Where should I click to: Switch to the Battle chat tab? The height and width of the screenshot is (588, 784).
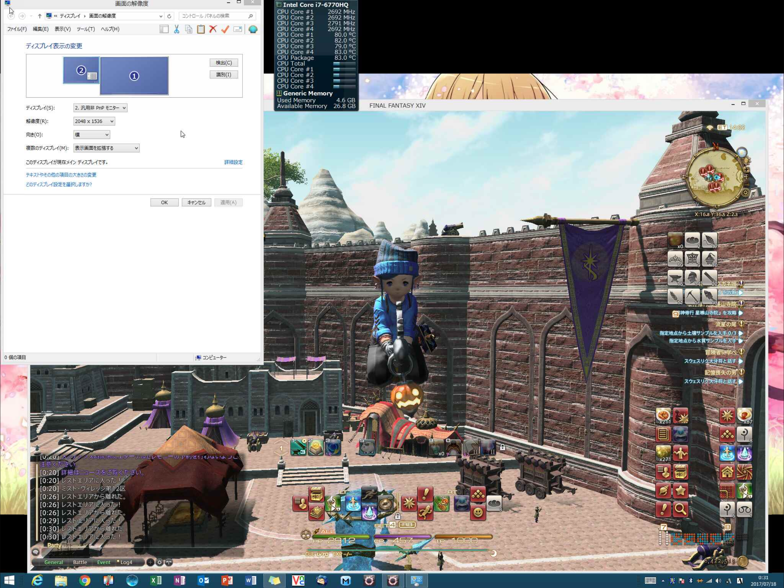[x=80, y=562]
